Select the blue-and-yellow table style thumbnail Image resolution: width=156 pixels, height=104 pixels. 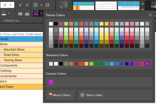click(84, 6)
